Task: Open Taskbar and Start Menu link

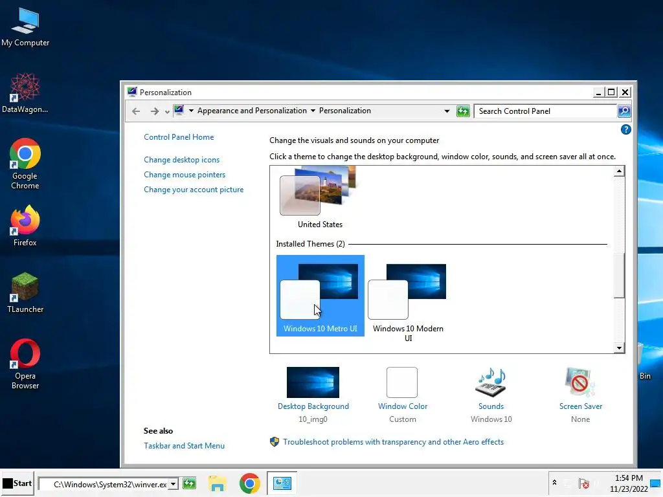Action: (184, 445)
